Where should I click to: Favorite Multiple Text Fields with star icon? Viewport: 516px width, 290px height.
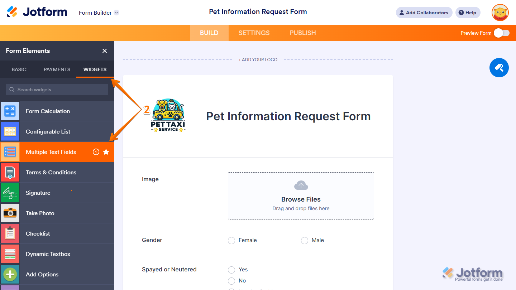point(106,152)
